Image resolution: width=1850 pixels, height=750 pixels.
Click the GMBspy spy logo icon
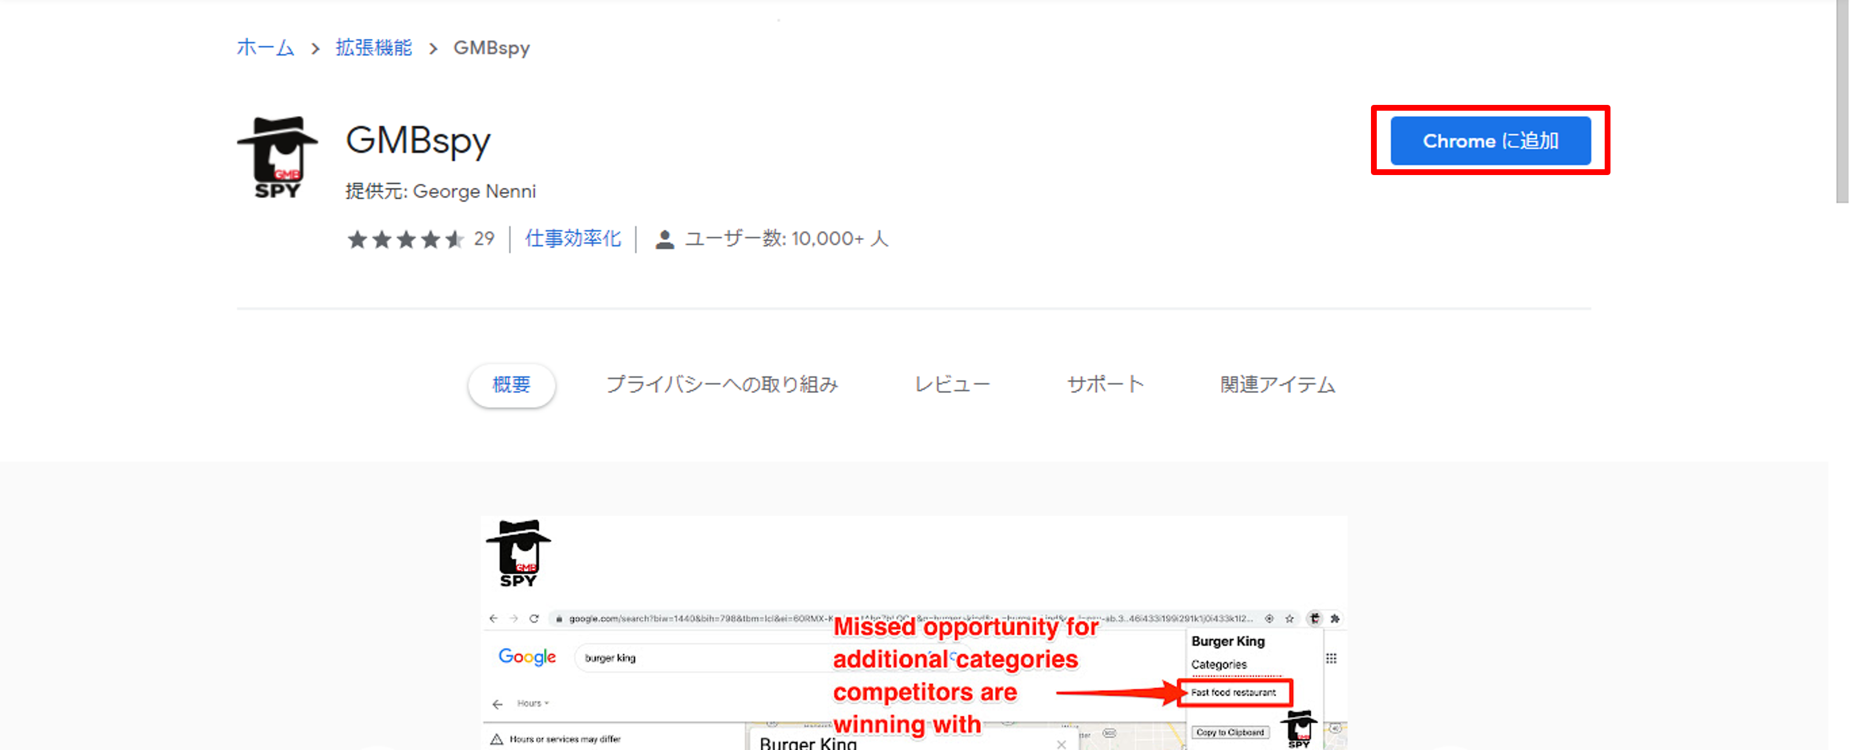coord(277,157)
